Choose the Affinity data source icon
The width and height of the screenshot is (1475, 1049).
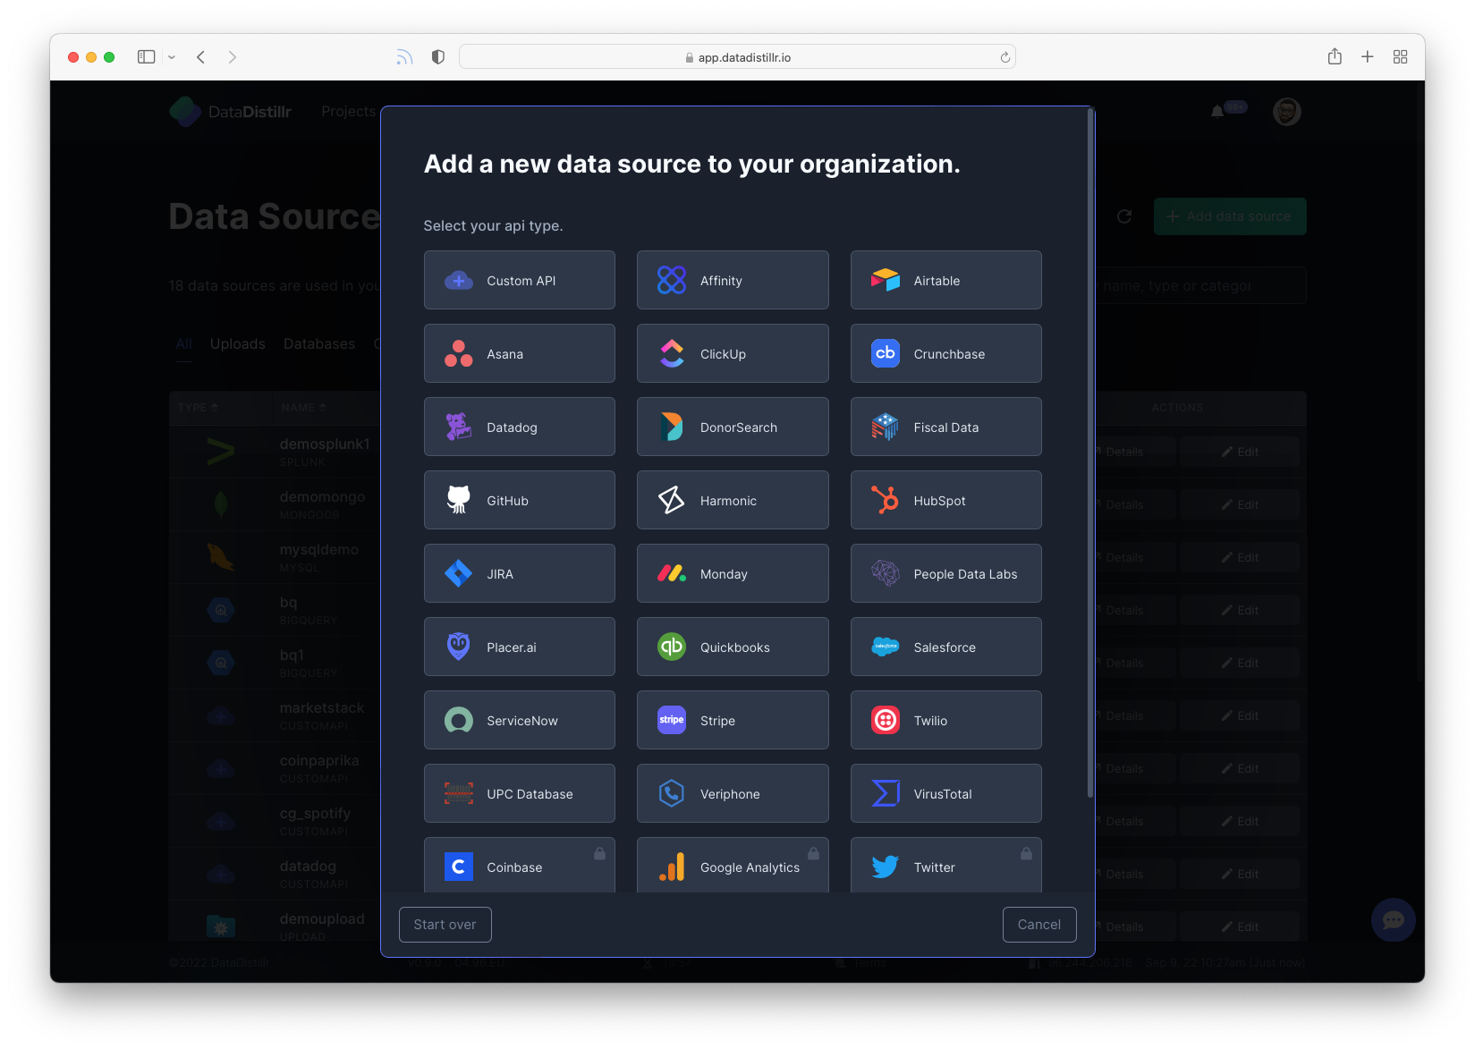tap(672, 281)
